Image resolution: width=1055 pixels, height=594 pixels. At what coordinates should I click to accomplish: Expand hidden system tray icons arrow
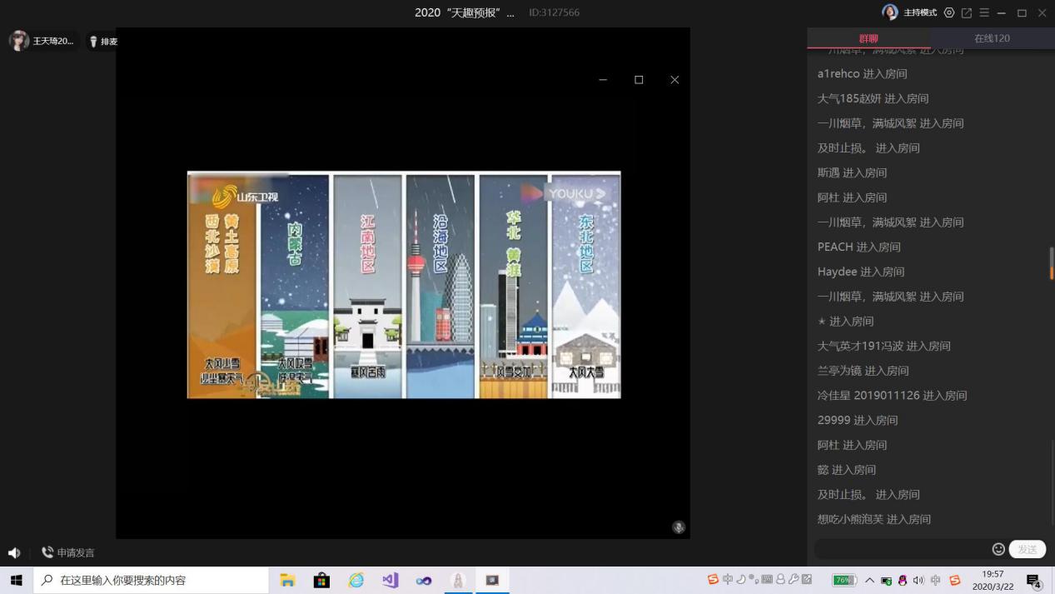869,580
